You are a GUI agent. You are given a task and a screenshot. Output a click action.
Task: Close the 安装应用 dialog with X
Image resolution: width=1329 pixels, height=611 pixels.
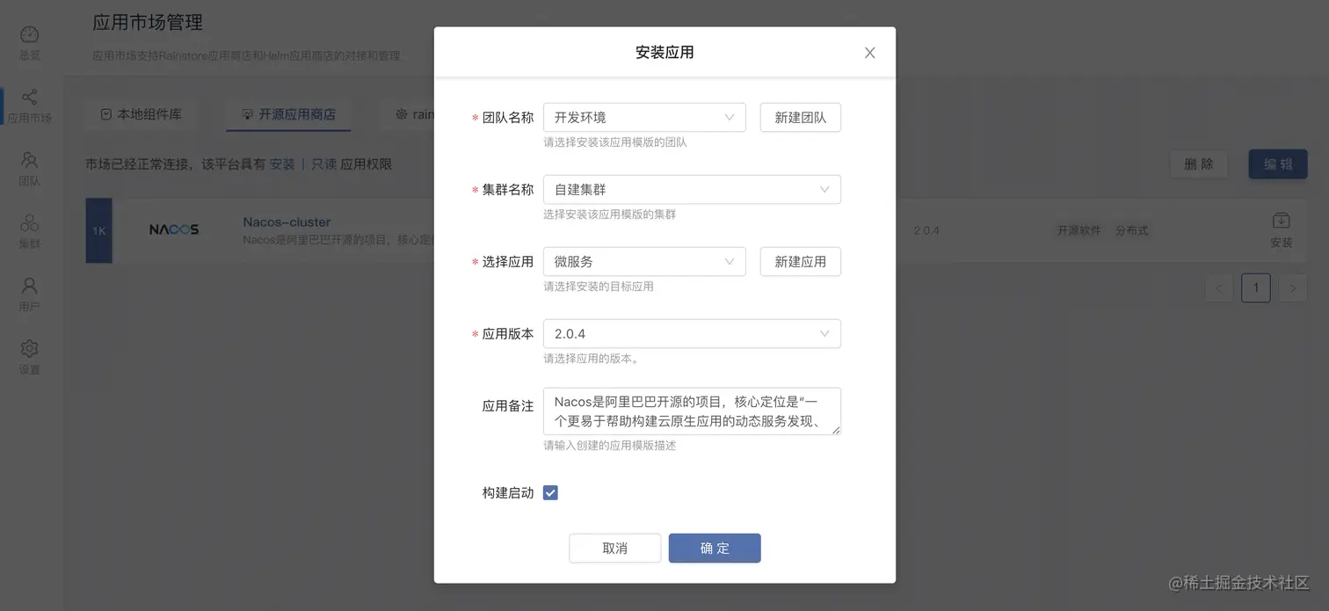869,53
